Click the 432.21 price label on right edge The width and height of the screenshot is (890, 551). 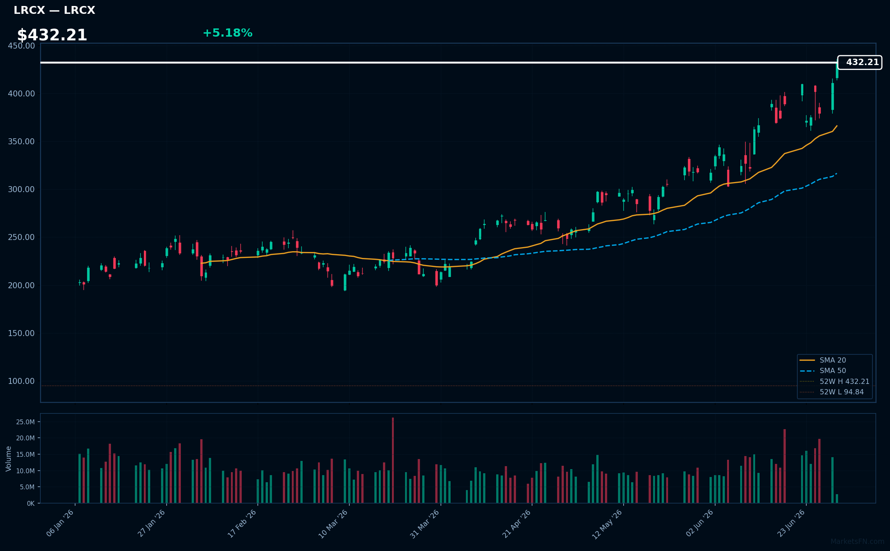(x=860, y=62)
